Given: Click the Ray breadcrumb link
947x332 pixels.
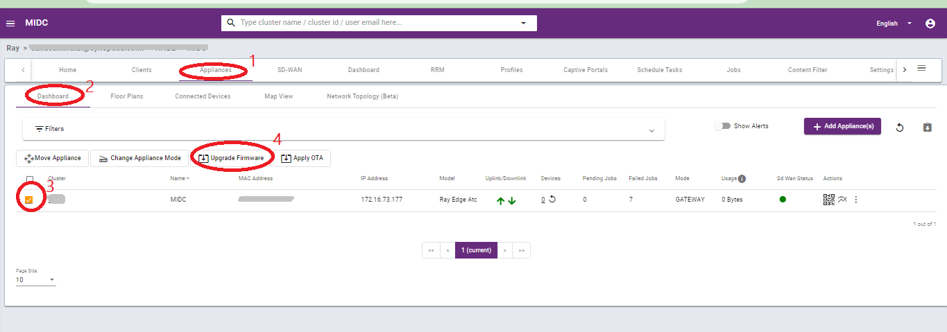Looking at the screenshot, I should pyautogui.click(x=12, y=48).
